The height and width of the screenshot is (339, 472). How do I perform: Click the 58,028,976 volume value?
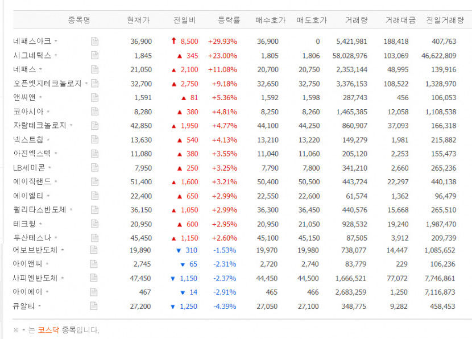point(350,56)
